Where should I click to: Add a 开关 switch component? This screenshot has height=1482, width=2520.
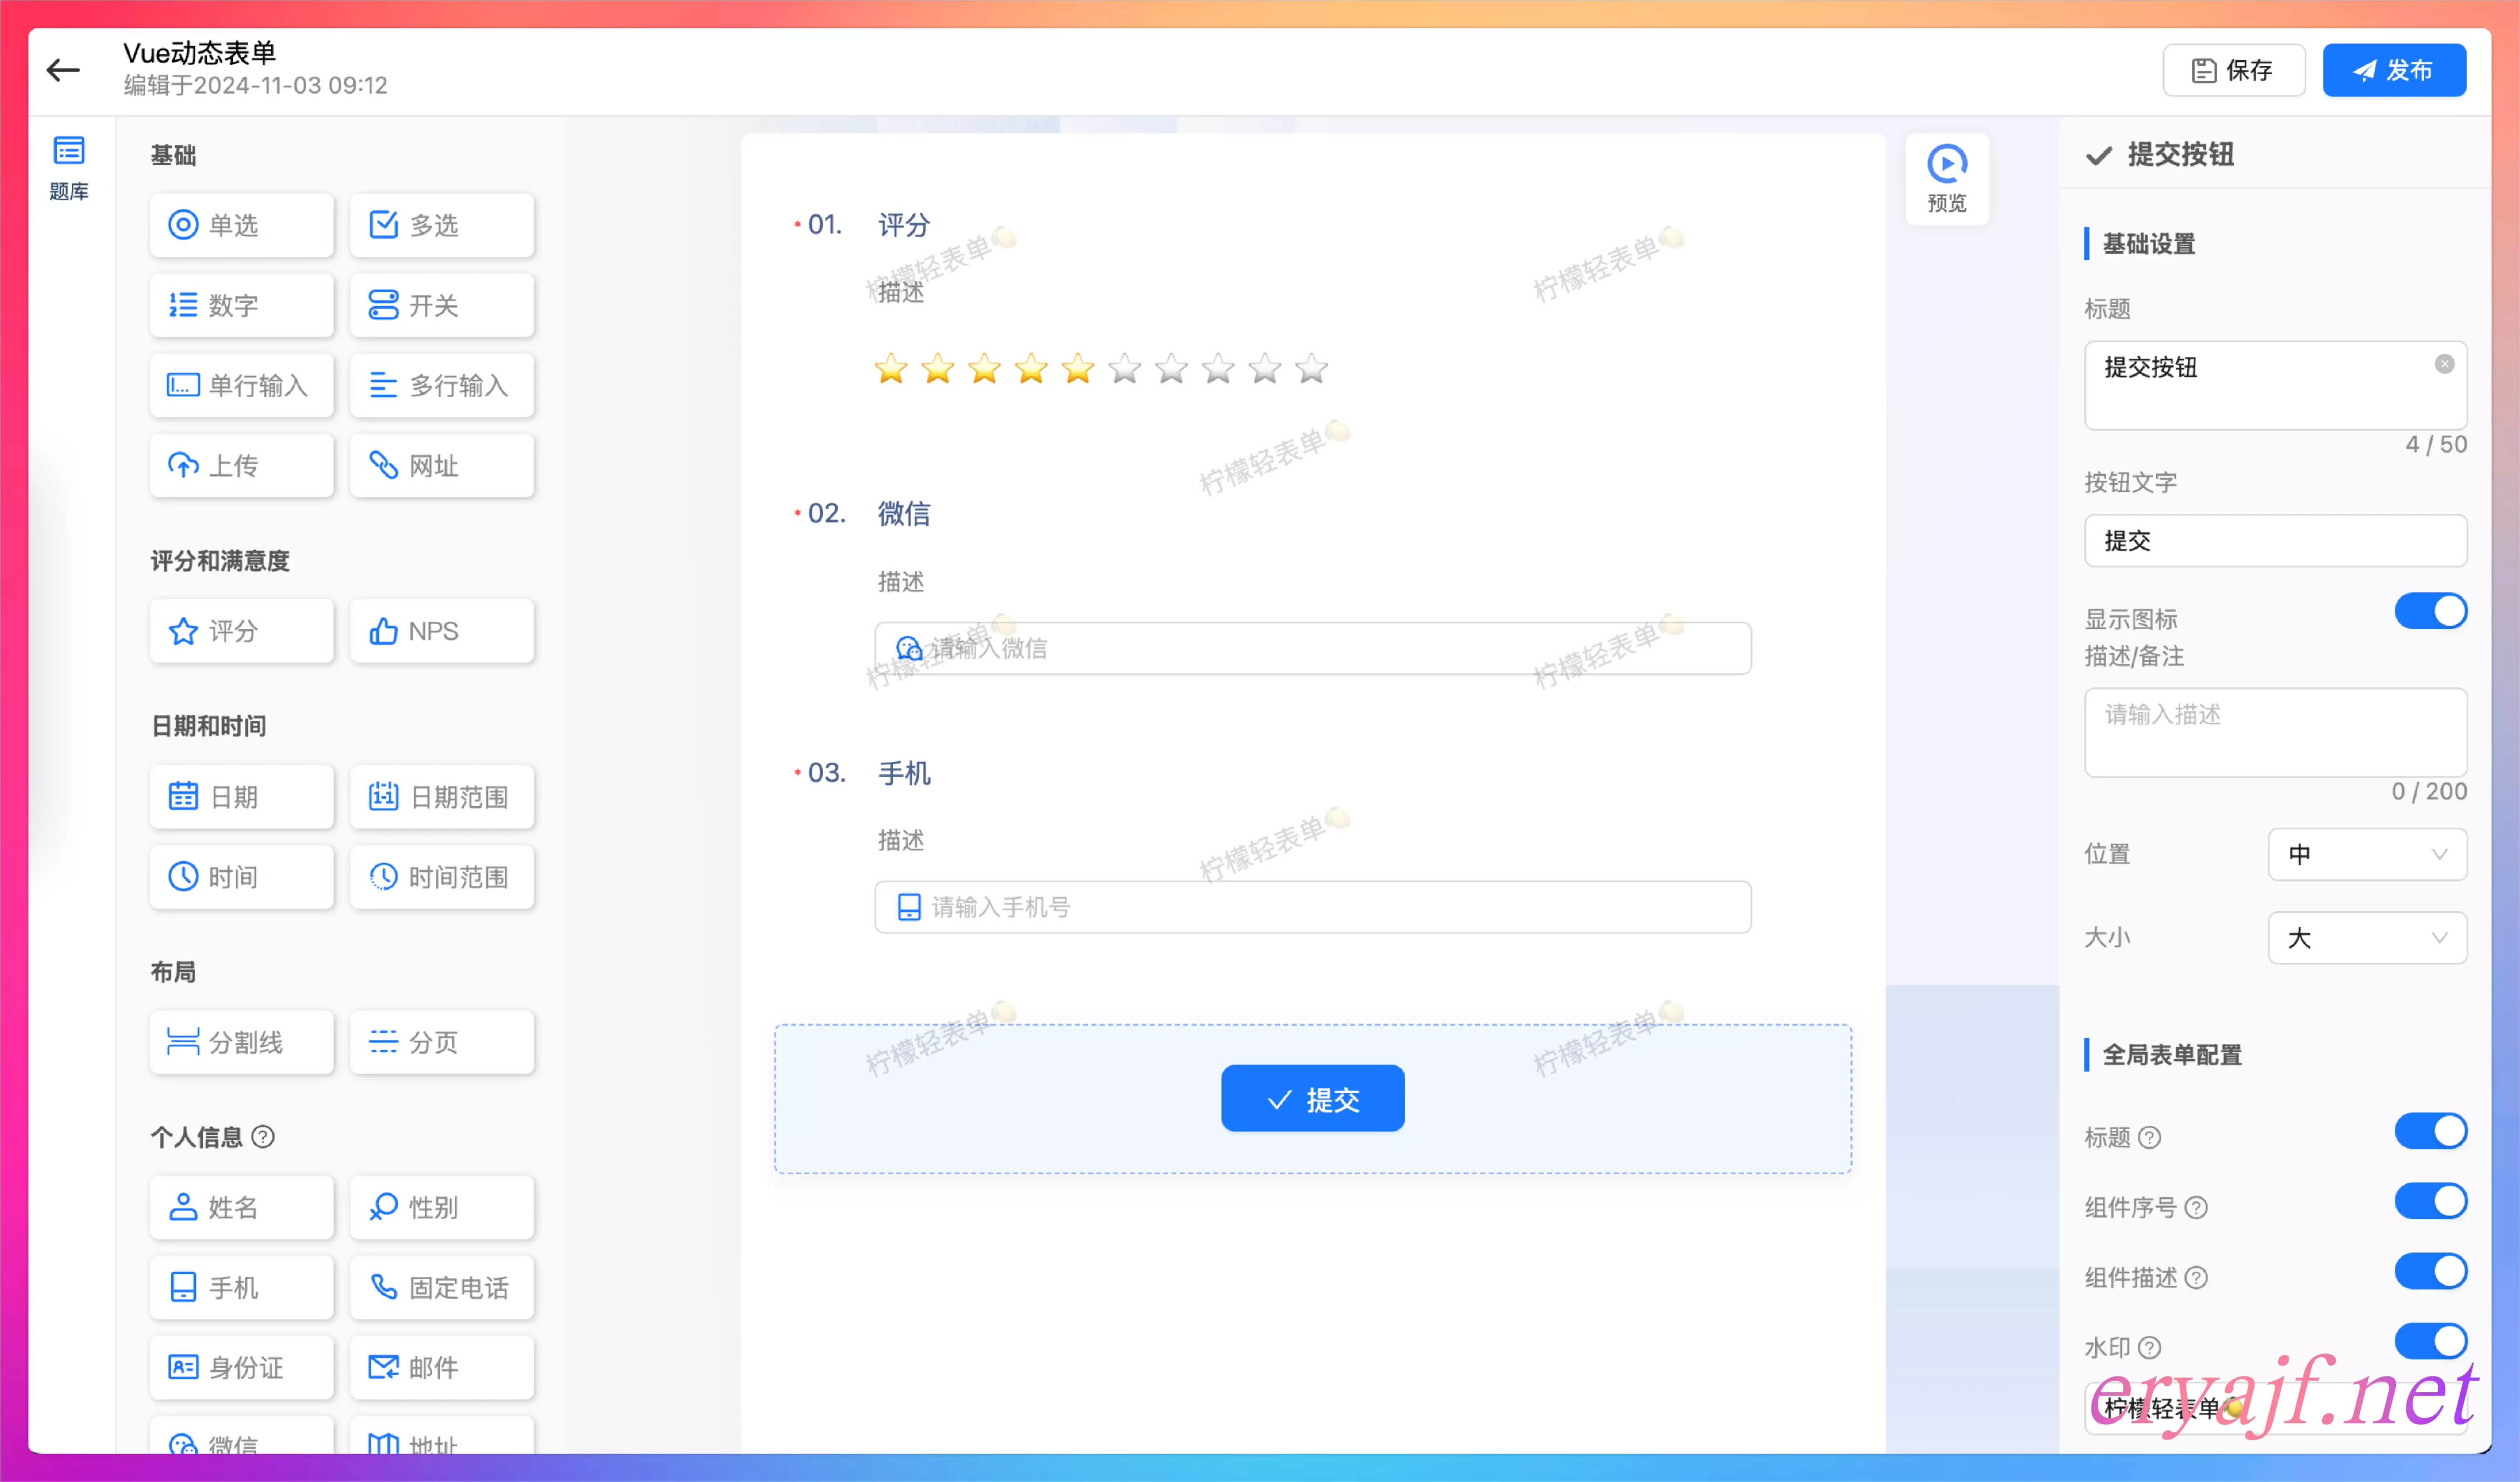[442, 305]
